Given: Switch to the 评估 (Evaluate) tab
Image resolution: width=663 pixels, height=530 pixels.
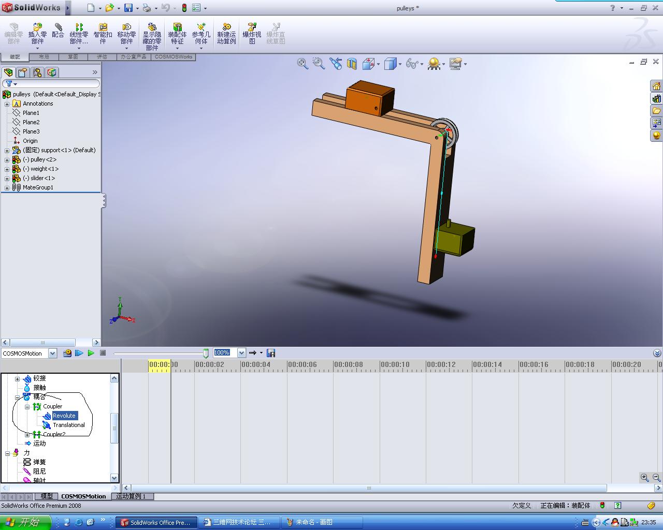Looking at the screenshot, I should click(x=102, y=57).
